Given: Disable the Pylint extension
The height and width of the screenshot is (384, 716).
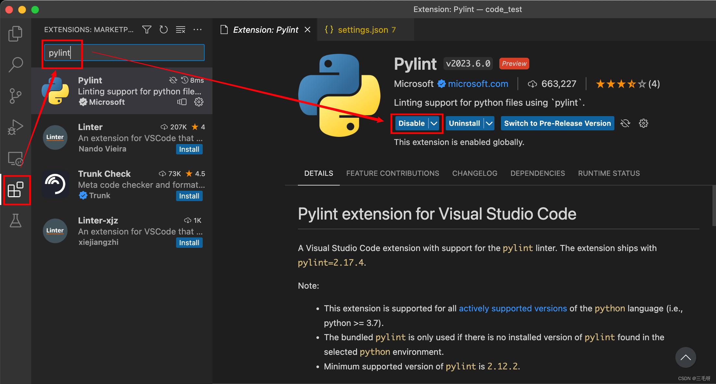Looking at the screenshot, I should 411,123.
